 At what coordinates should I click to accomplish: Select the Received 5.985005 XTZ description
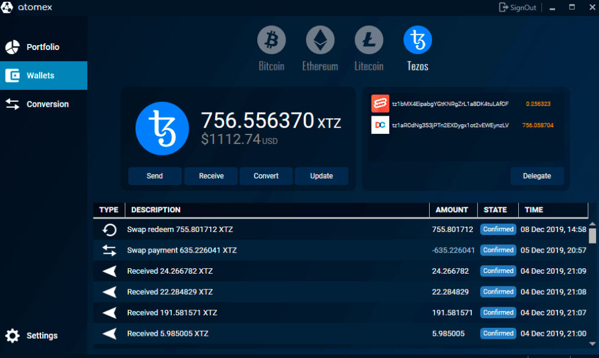pyautogui.click(x=168, y=333)
